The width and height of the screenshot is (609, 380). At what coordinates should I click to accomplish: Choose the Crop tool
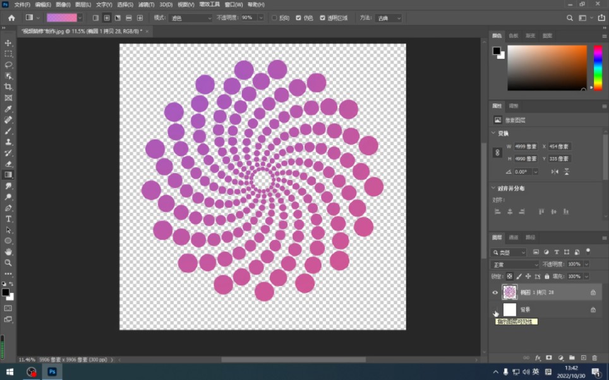pyautogui.click(x=9, y=87)
